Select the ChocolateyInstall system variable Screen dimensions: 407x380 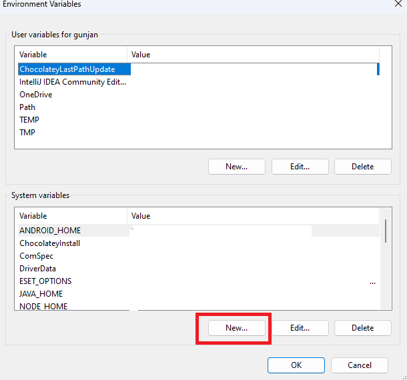tap(199, 243)
